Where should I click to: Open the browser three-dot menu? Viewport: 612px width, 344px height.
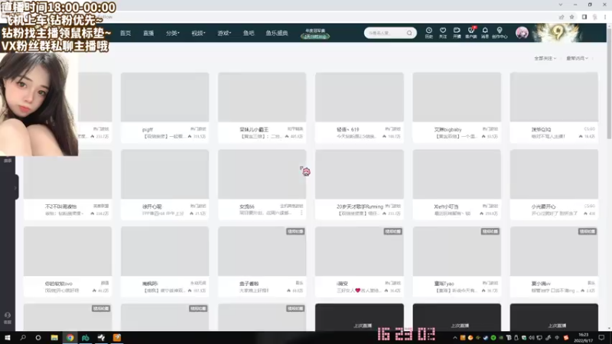point(605,17)
